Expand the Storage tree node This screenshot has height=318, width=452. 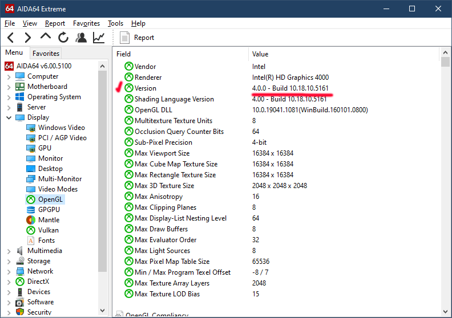tap(9, 262)
